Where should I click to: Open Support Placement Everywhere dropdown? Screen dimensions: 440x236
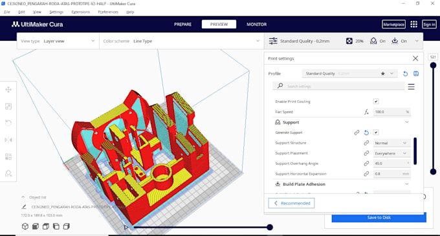[391, 153]
